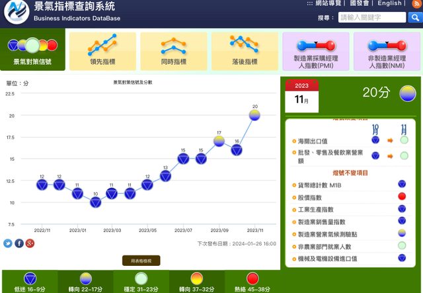This screenshot has width=423, height=293.
Task: Select the 景氣對策信號 tab
Action: click(32, 51)
